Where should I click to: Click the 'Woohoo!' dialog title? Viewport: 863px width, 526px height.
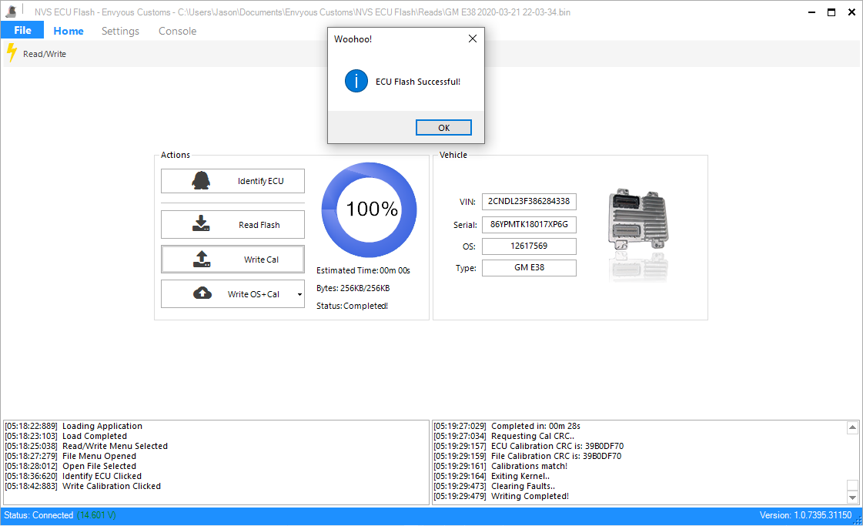pyautogui.click(x=353, y=39)
